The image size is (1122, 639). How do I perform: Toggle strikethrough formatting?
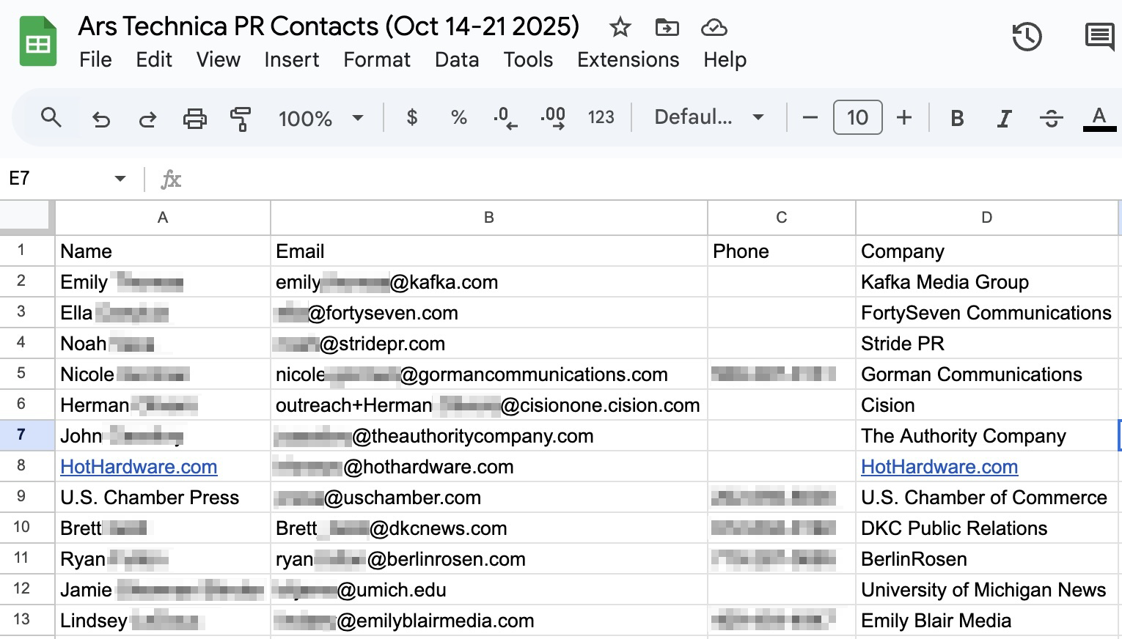[1051, 118]
